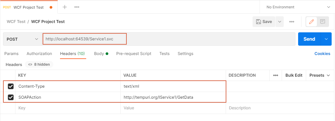Image resolution: width=335 pixels, height=121 pixels.
Task: Switch to the Tests tab
Action: 165,54
